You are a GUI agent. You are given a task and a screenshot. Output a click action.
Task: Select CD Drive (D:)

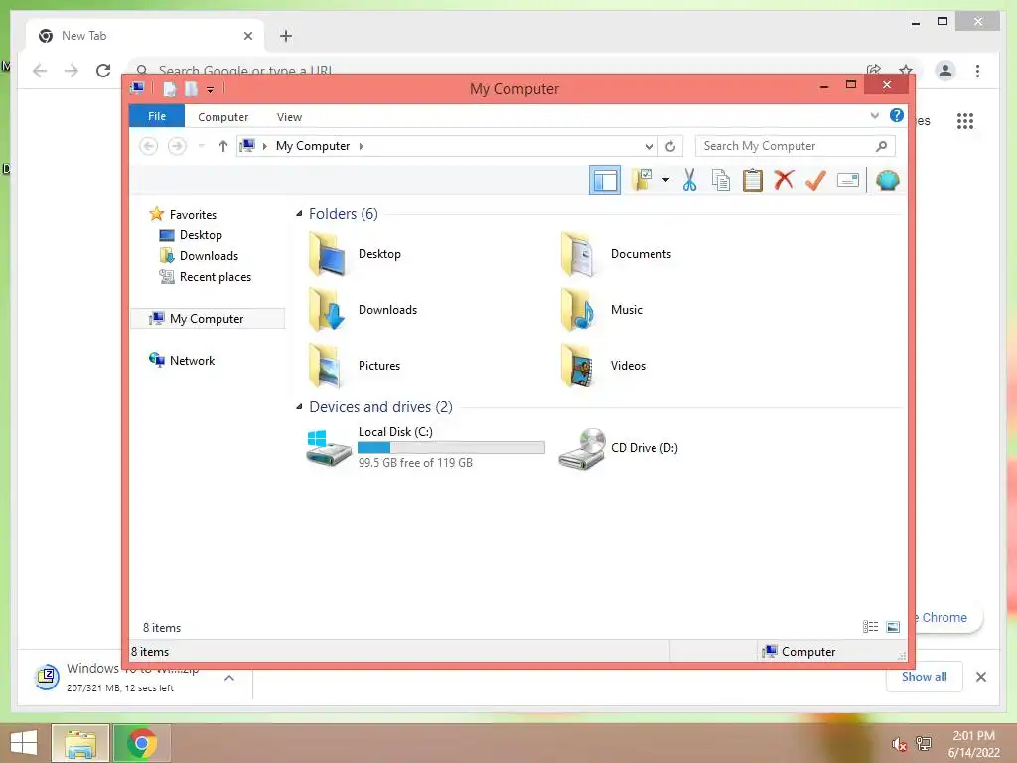618,448
